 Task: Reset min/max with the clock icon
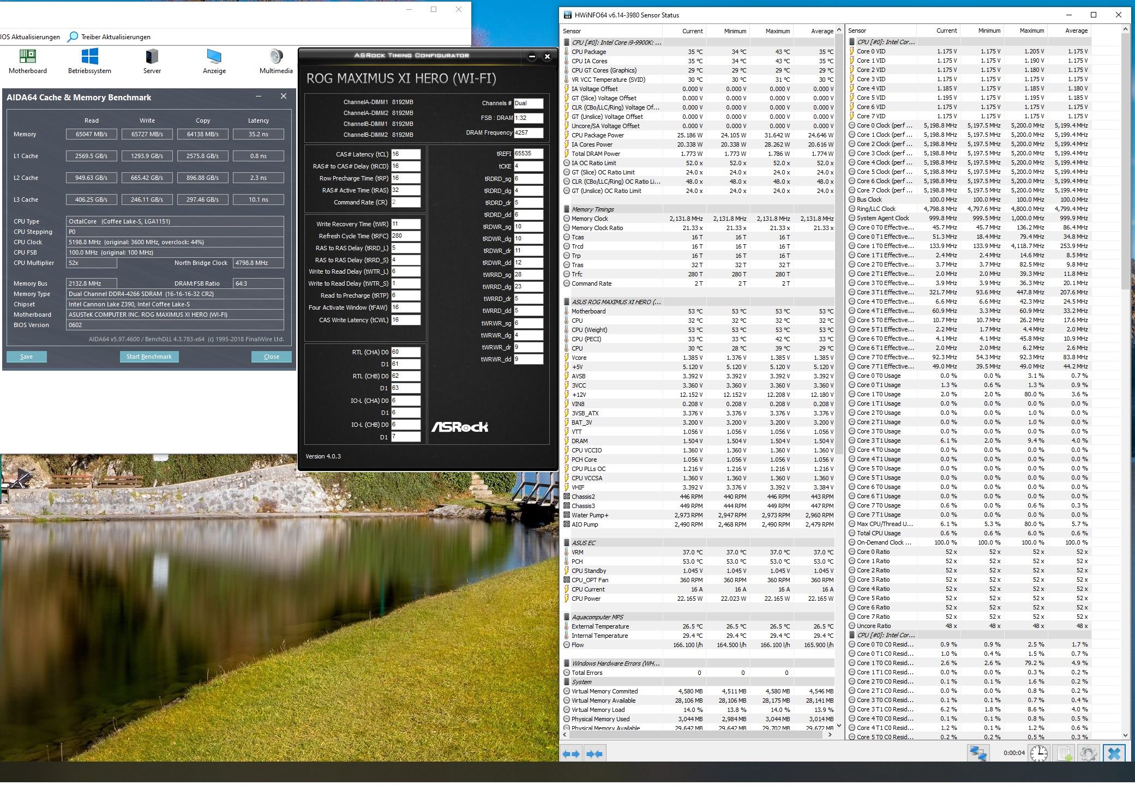point(1038,754)
